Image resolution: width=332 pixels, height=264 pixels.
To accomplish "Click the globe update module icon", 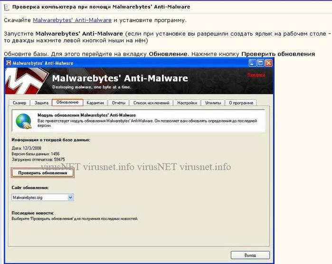I will 23,121.
